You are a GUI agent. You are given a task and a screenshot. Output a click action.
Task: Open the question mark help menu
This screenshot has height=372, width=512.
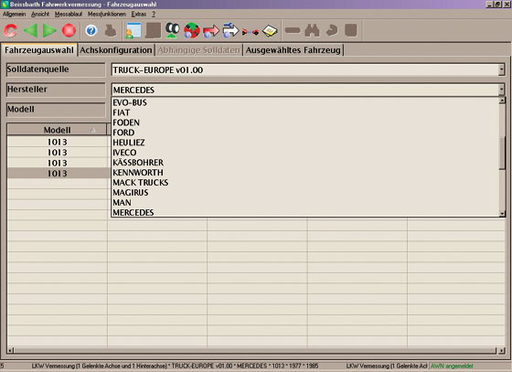[154, 14]
